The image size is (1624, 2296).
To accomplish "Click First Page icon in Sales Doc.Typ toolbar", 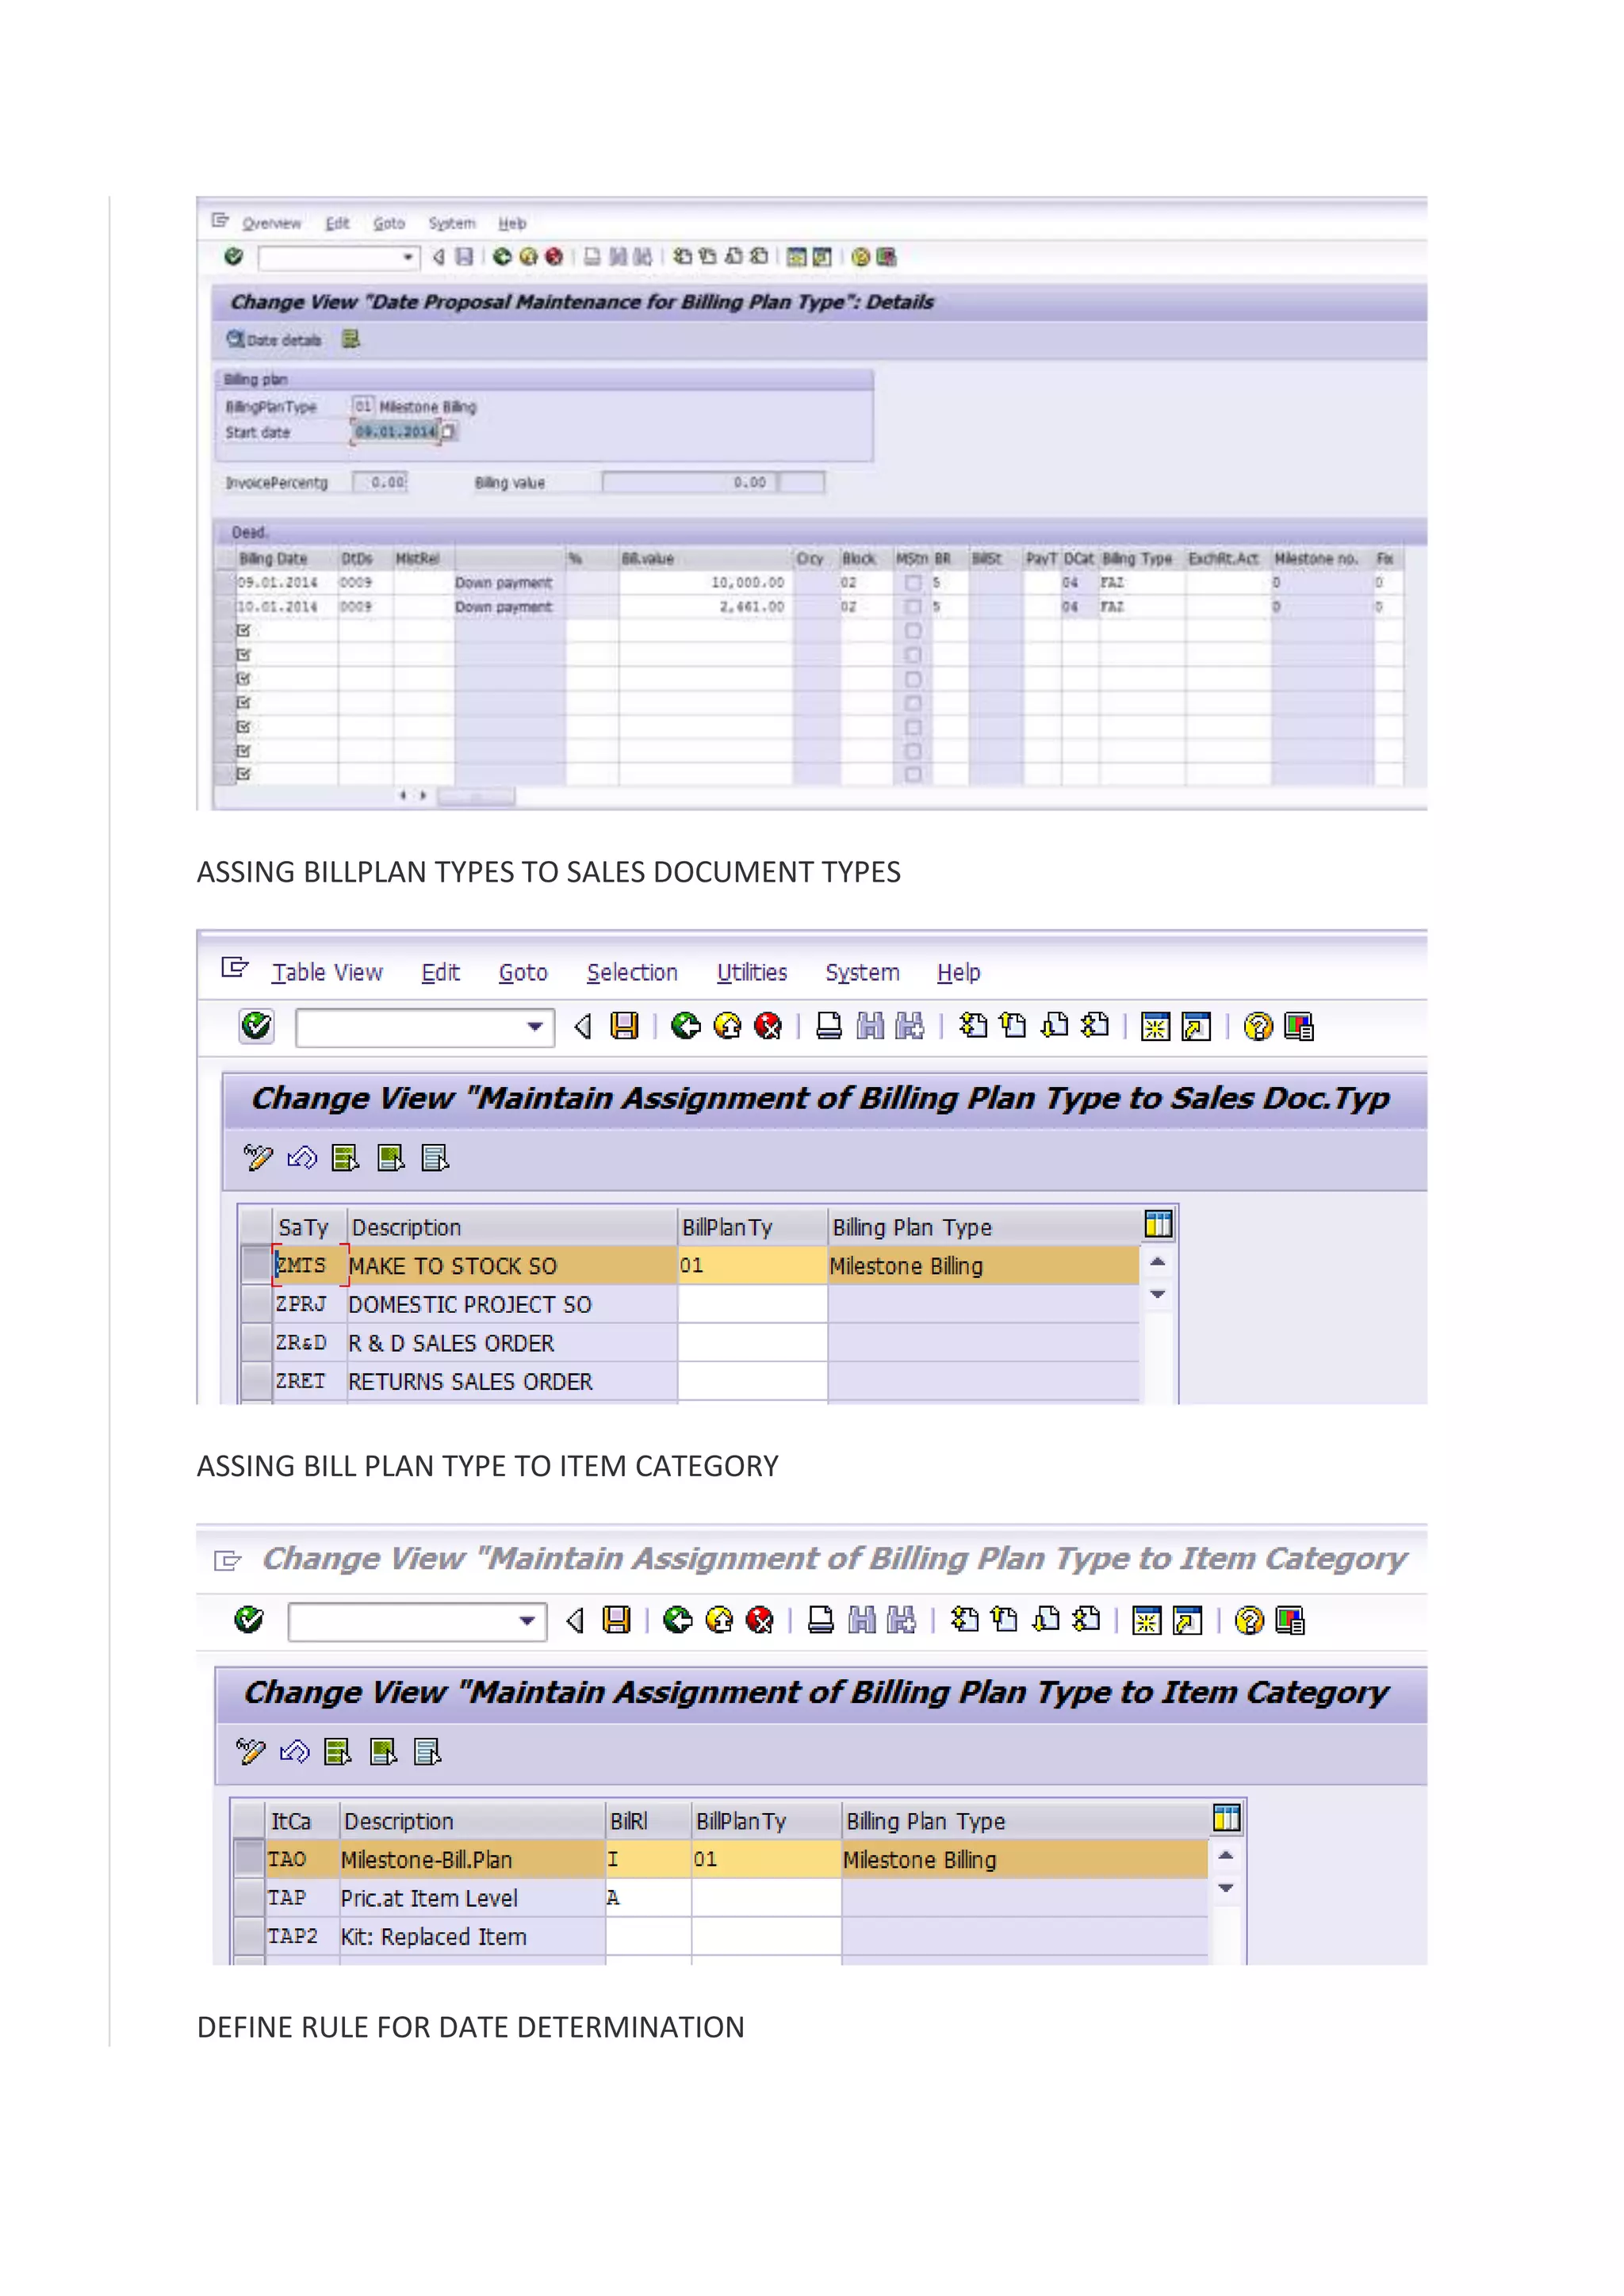I will [972, 1026].
